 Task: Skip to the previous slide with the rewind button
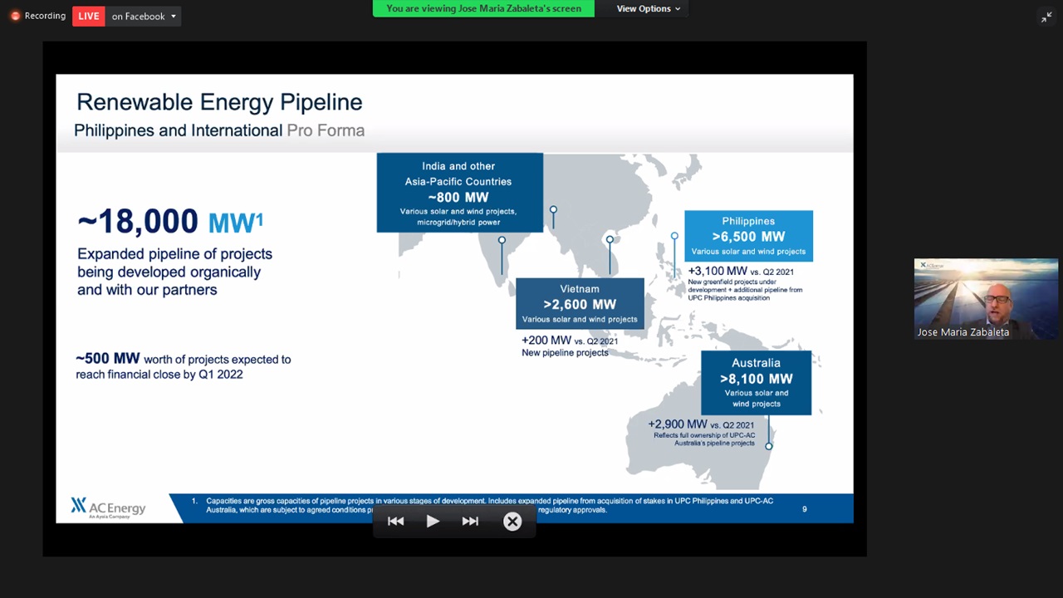395,522
